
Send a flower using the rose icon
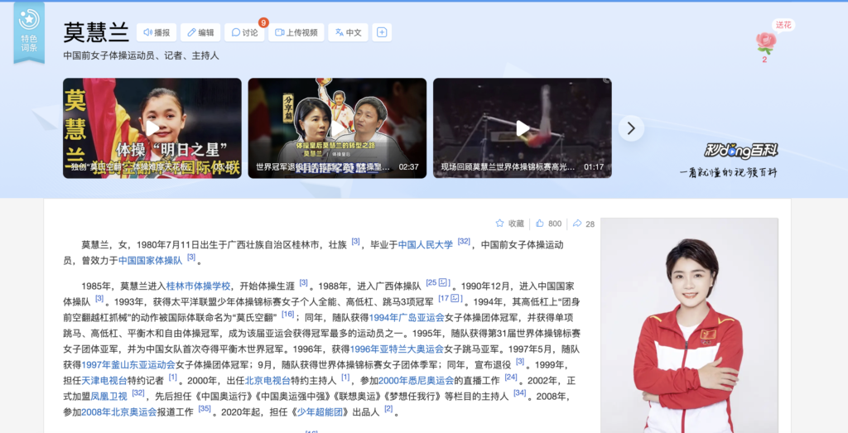[x=765, y=42]
